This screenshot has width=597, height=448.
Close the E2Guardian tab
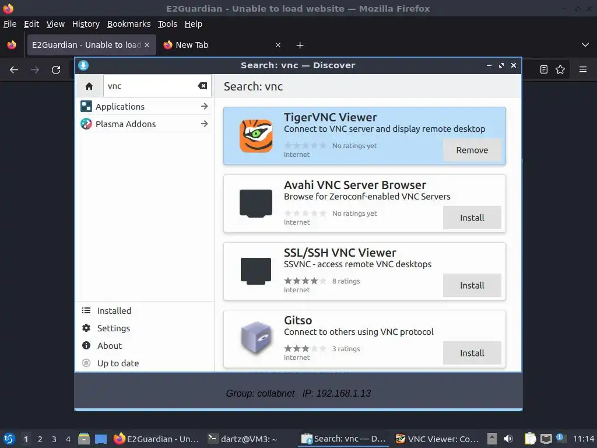pyautogui.click(x=147, y=45)
